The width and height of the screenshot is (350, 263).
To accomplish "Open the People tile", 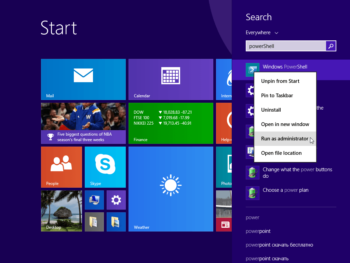I will click(x=61, y=167).
